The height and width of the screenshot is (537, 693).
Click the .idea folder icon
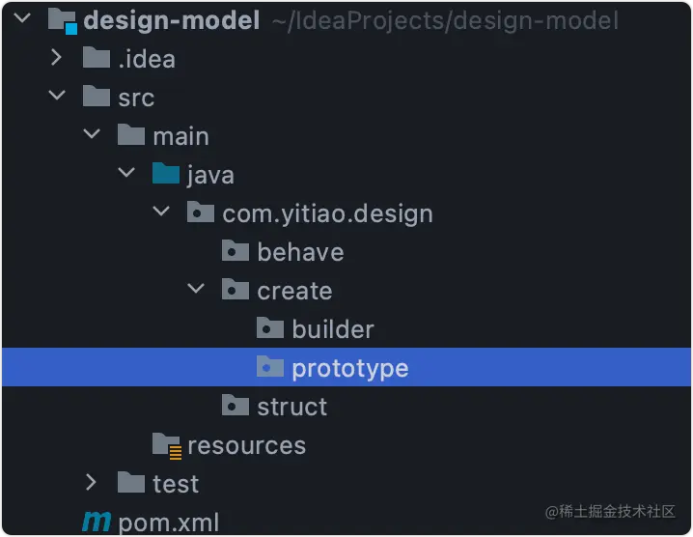(97, 58)
